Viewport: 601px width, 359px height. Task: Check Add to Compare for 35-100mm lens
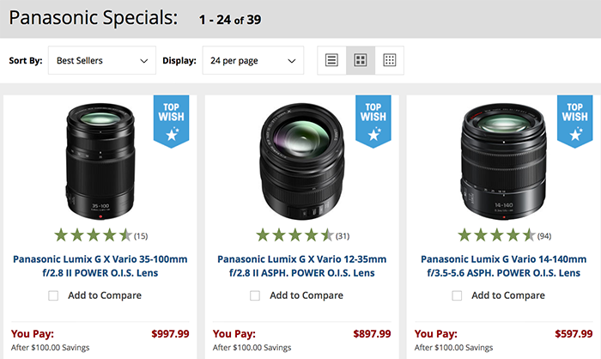click(53, 295)
